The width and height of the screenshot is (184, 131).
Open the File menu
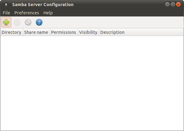(6, 13)
